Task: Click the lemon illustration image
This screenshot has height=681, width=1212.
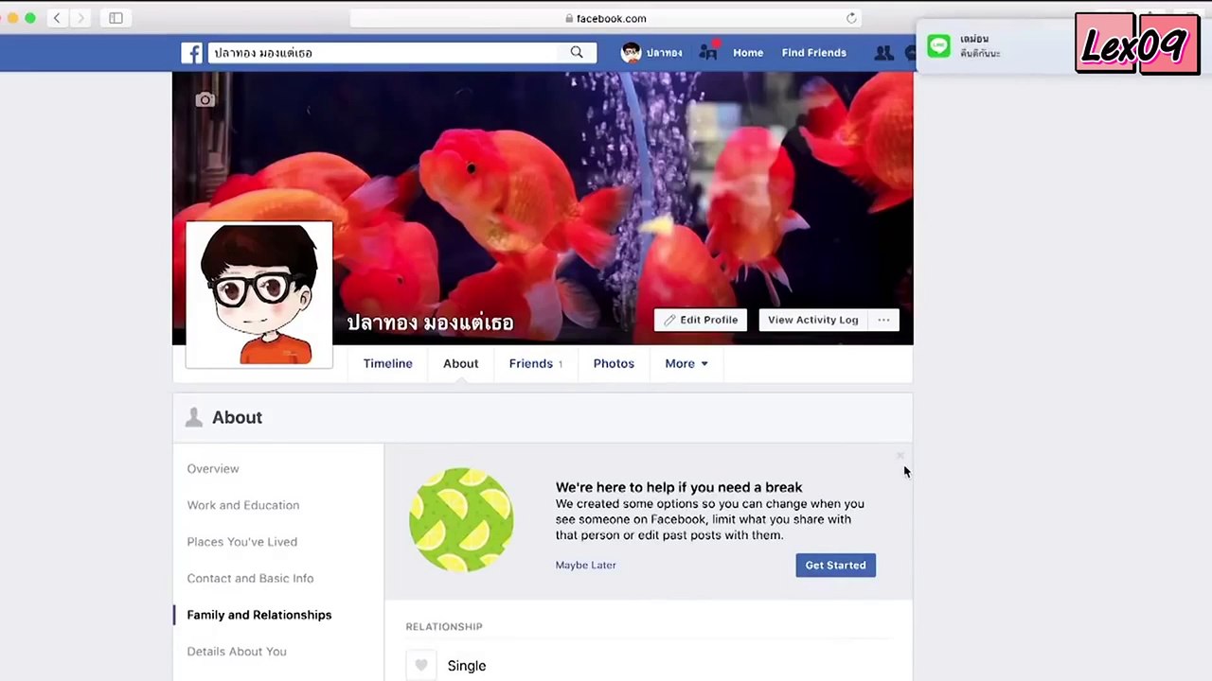Action: pos(461,519)
